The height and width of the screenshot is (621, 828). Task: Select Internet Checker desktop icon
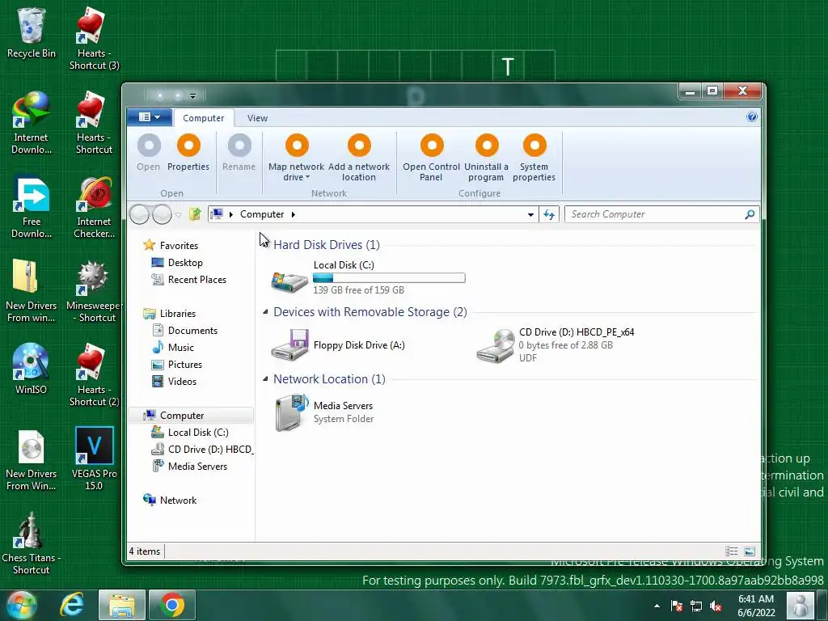[94, 208]
